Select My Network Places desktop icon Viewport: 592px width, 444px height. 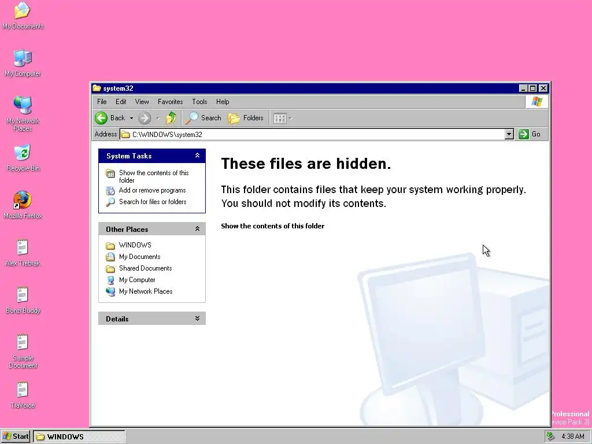23,114
